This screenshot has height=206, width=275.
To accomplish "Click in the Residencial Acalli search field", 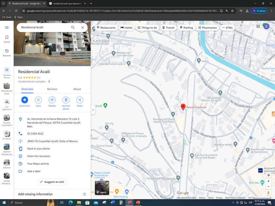I will coord(44,27).
